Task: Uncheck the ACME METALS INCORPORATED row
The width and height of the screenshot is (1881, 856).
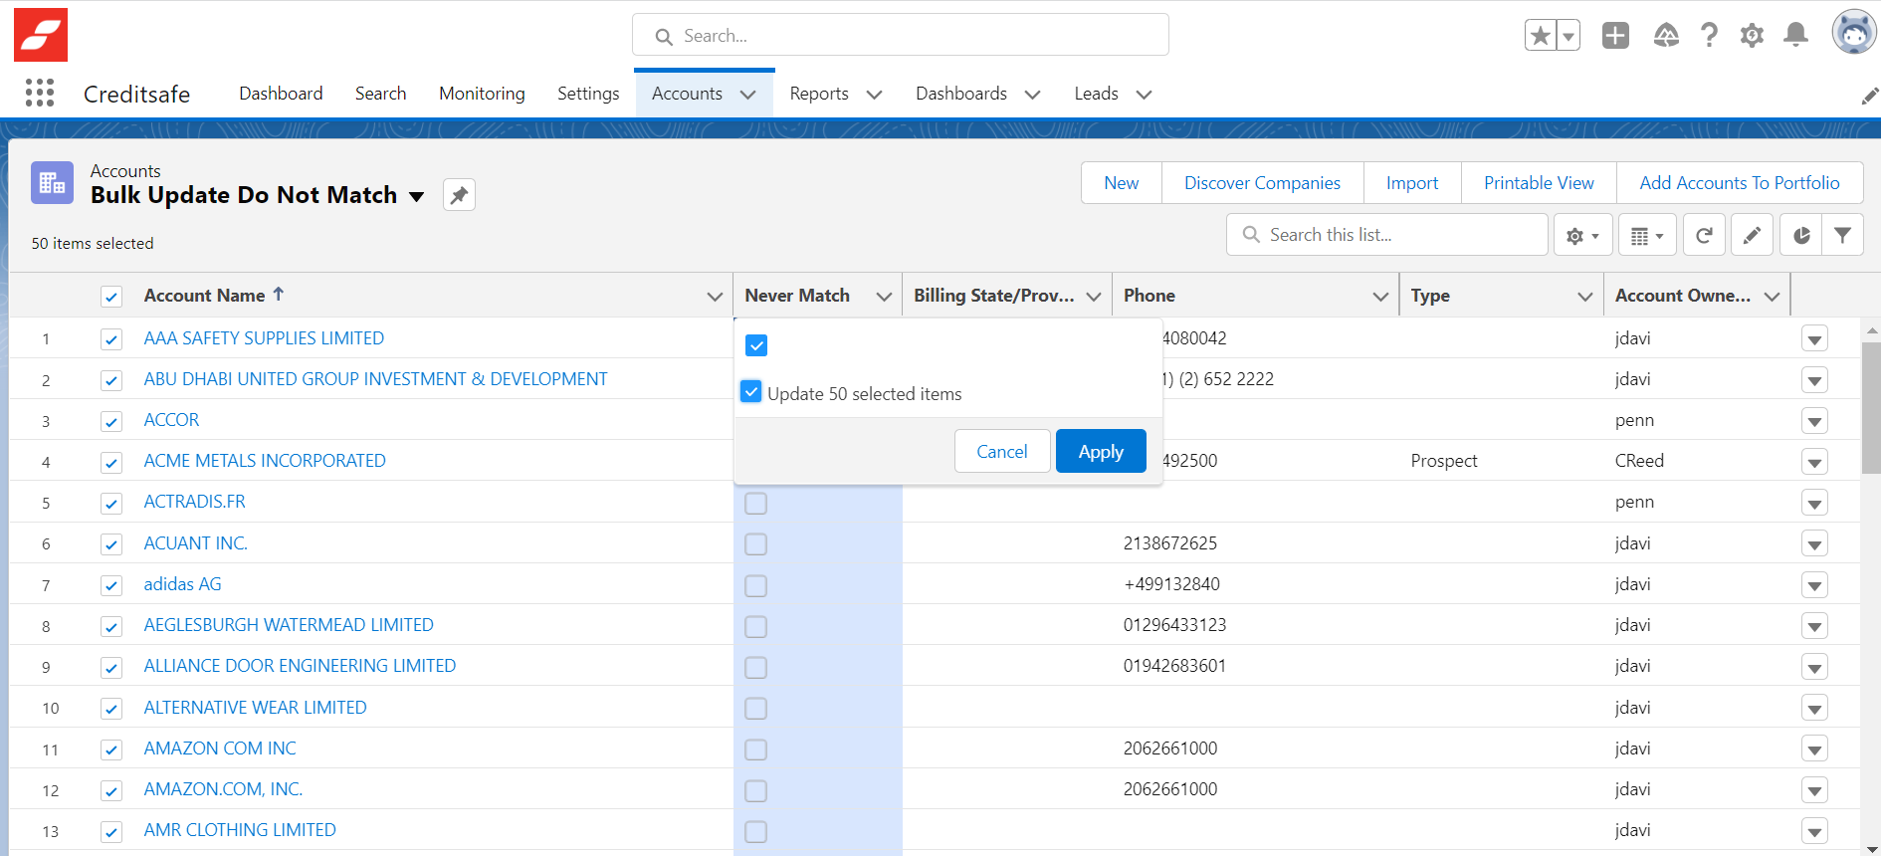Action: pos(111,463)
